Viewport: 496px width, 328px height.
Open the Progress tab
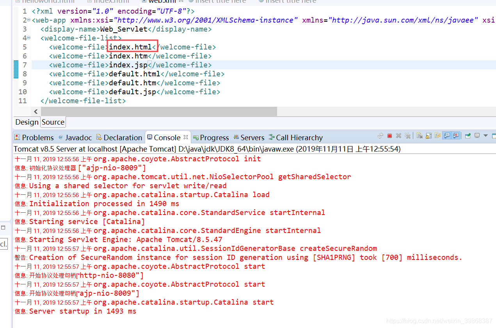pyautogui.click(x=211, y=138)
